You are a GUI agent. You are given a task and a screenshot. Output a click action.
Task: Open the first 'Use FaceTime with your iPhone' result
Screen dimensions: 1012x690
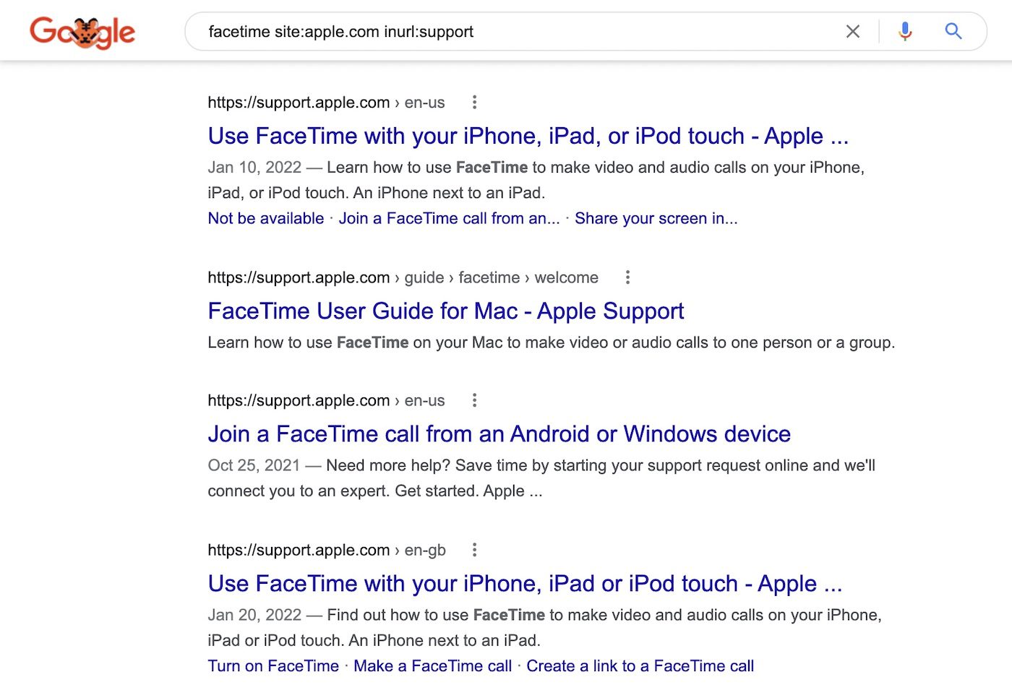click(528, 136)
